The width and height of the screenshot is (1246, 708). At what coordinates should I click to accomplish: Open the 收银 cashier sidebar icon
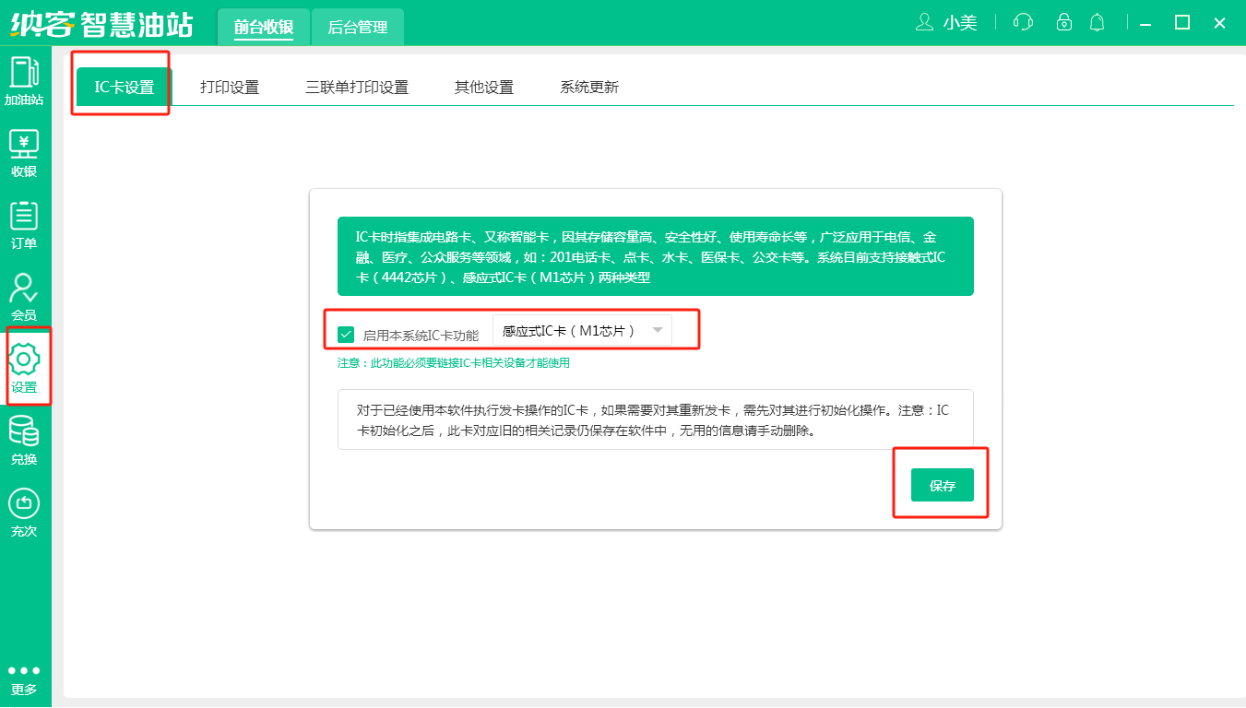pyautogui.click(x=24, y=153)
